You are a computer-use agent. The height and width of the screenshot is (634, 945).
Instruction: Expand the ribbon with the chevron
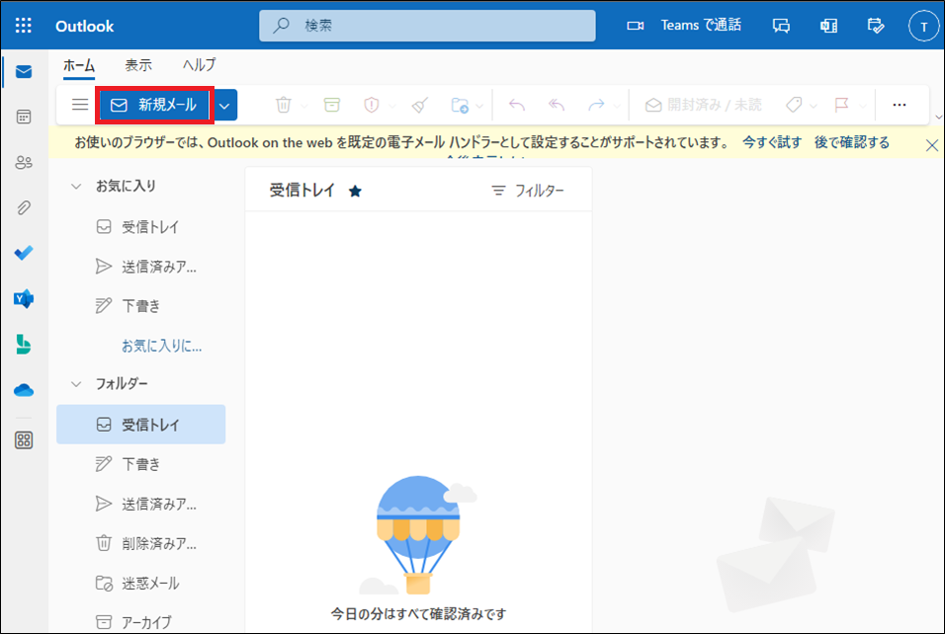(x=938, y=117)
